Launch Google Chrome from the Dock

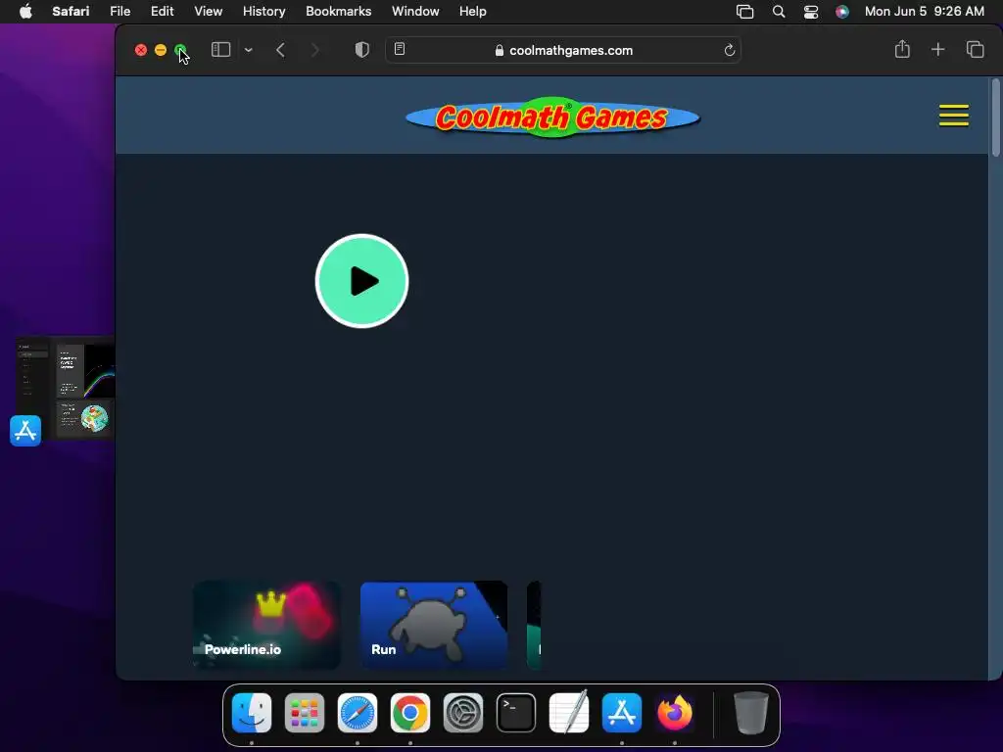[x=410, y=713]
